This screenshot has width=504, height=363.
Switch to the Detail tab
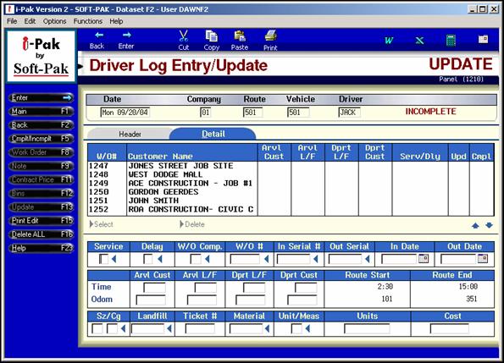(x=213, y=134)
